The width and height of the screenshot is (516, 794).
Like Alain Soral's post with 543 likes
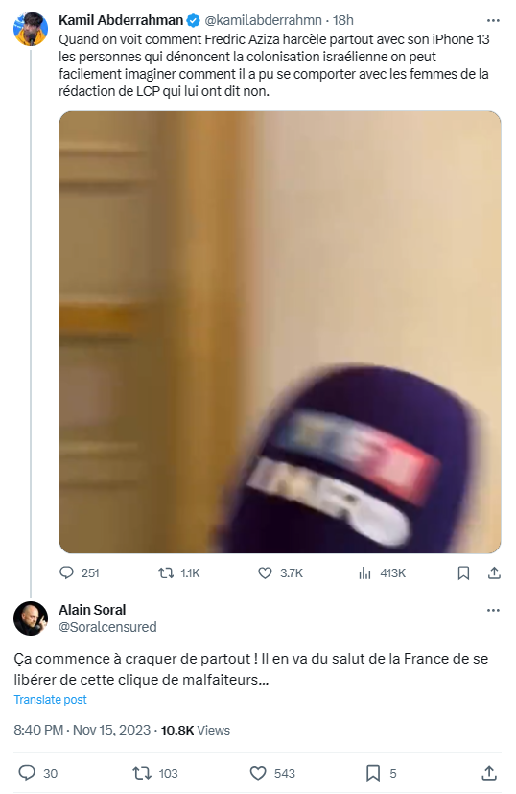click(x=272, y=773)
